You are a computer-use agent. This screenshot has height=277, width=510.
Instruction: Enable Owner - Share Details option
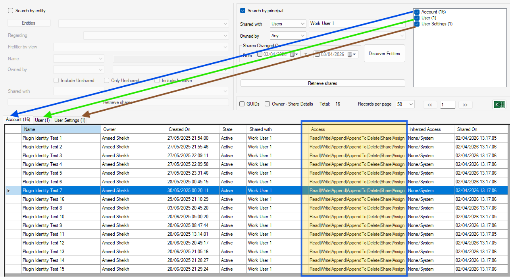click(x=268, y=104)
